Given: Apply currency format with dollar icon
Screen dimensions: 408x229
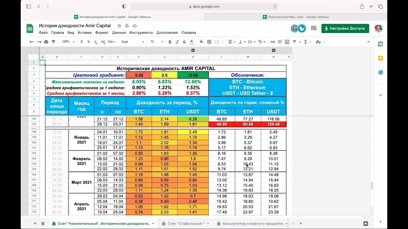Looking at the screenshot, I should [82, 42].
